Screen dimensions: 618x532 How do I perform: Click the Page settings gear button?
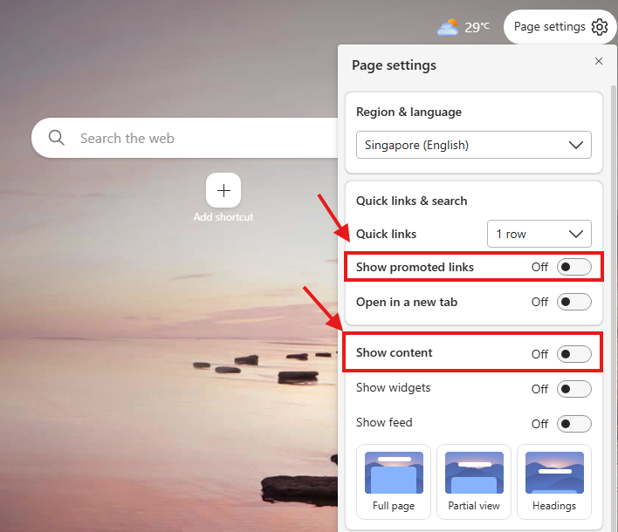[x=560, y=27]
